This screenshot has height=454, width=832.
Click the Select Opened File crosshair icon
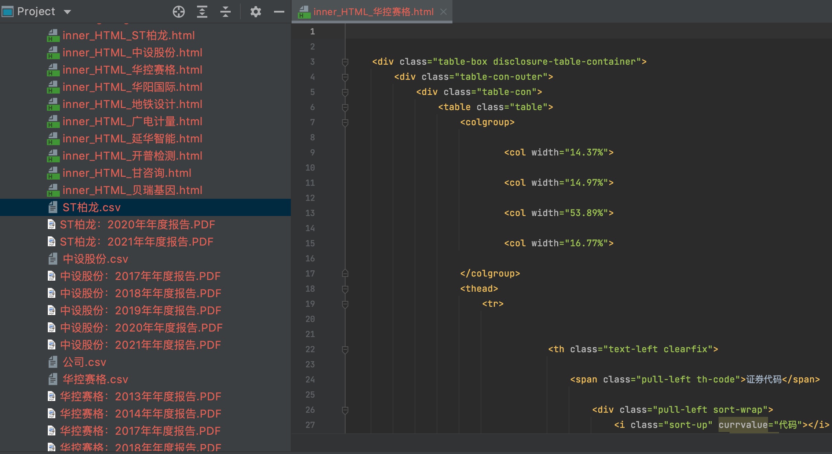179,12
